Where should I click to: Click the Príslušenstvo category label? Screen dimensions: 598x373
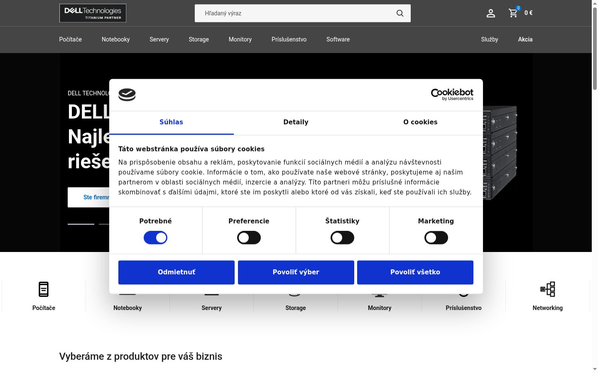tap(463, 308)
